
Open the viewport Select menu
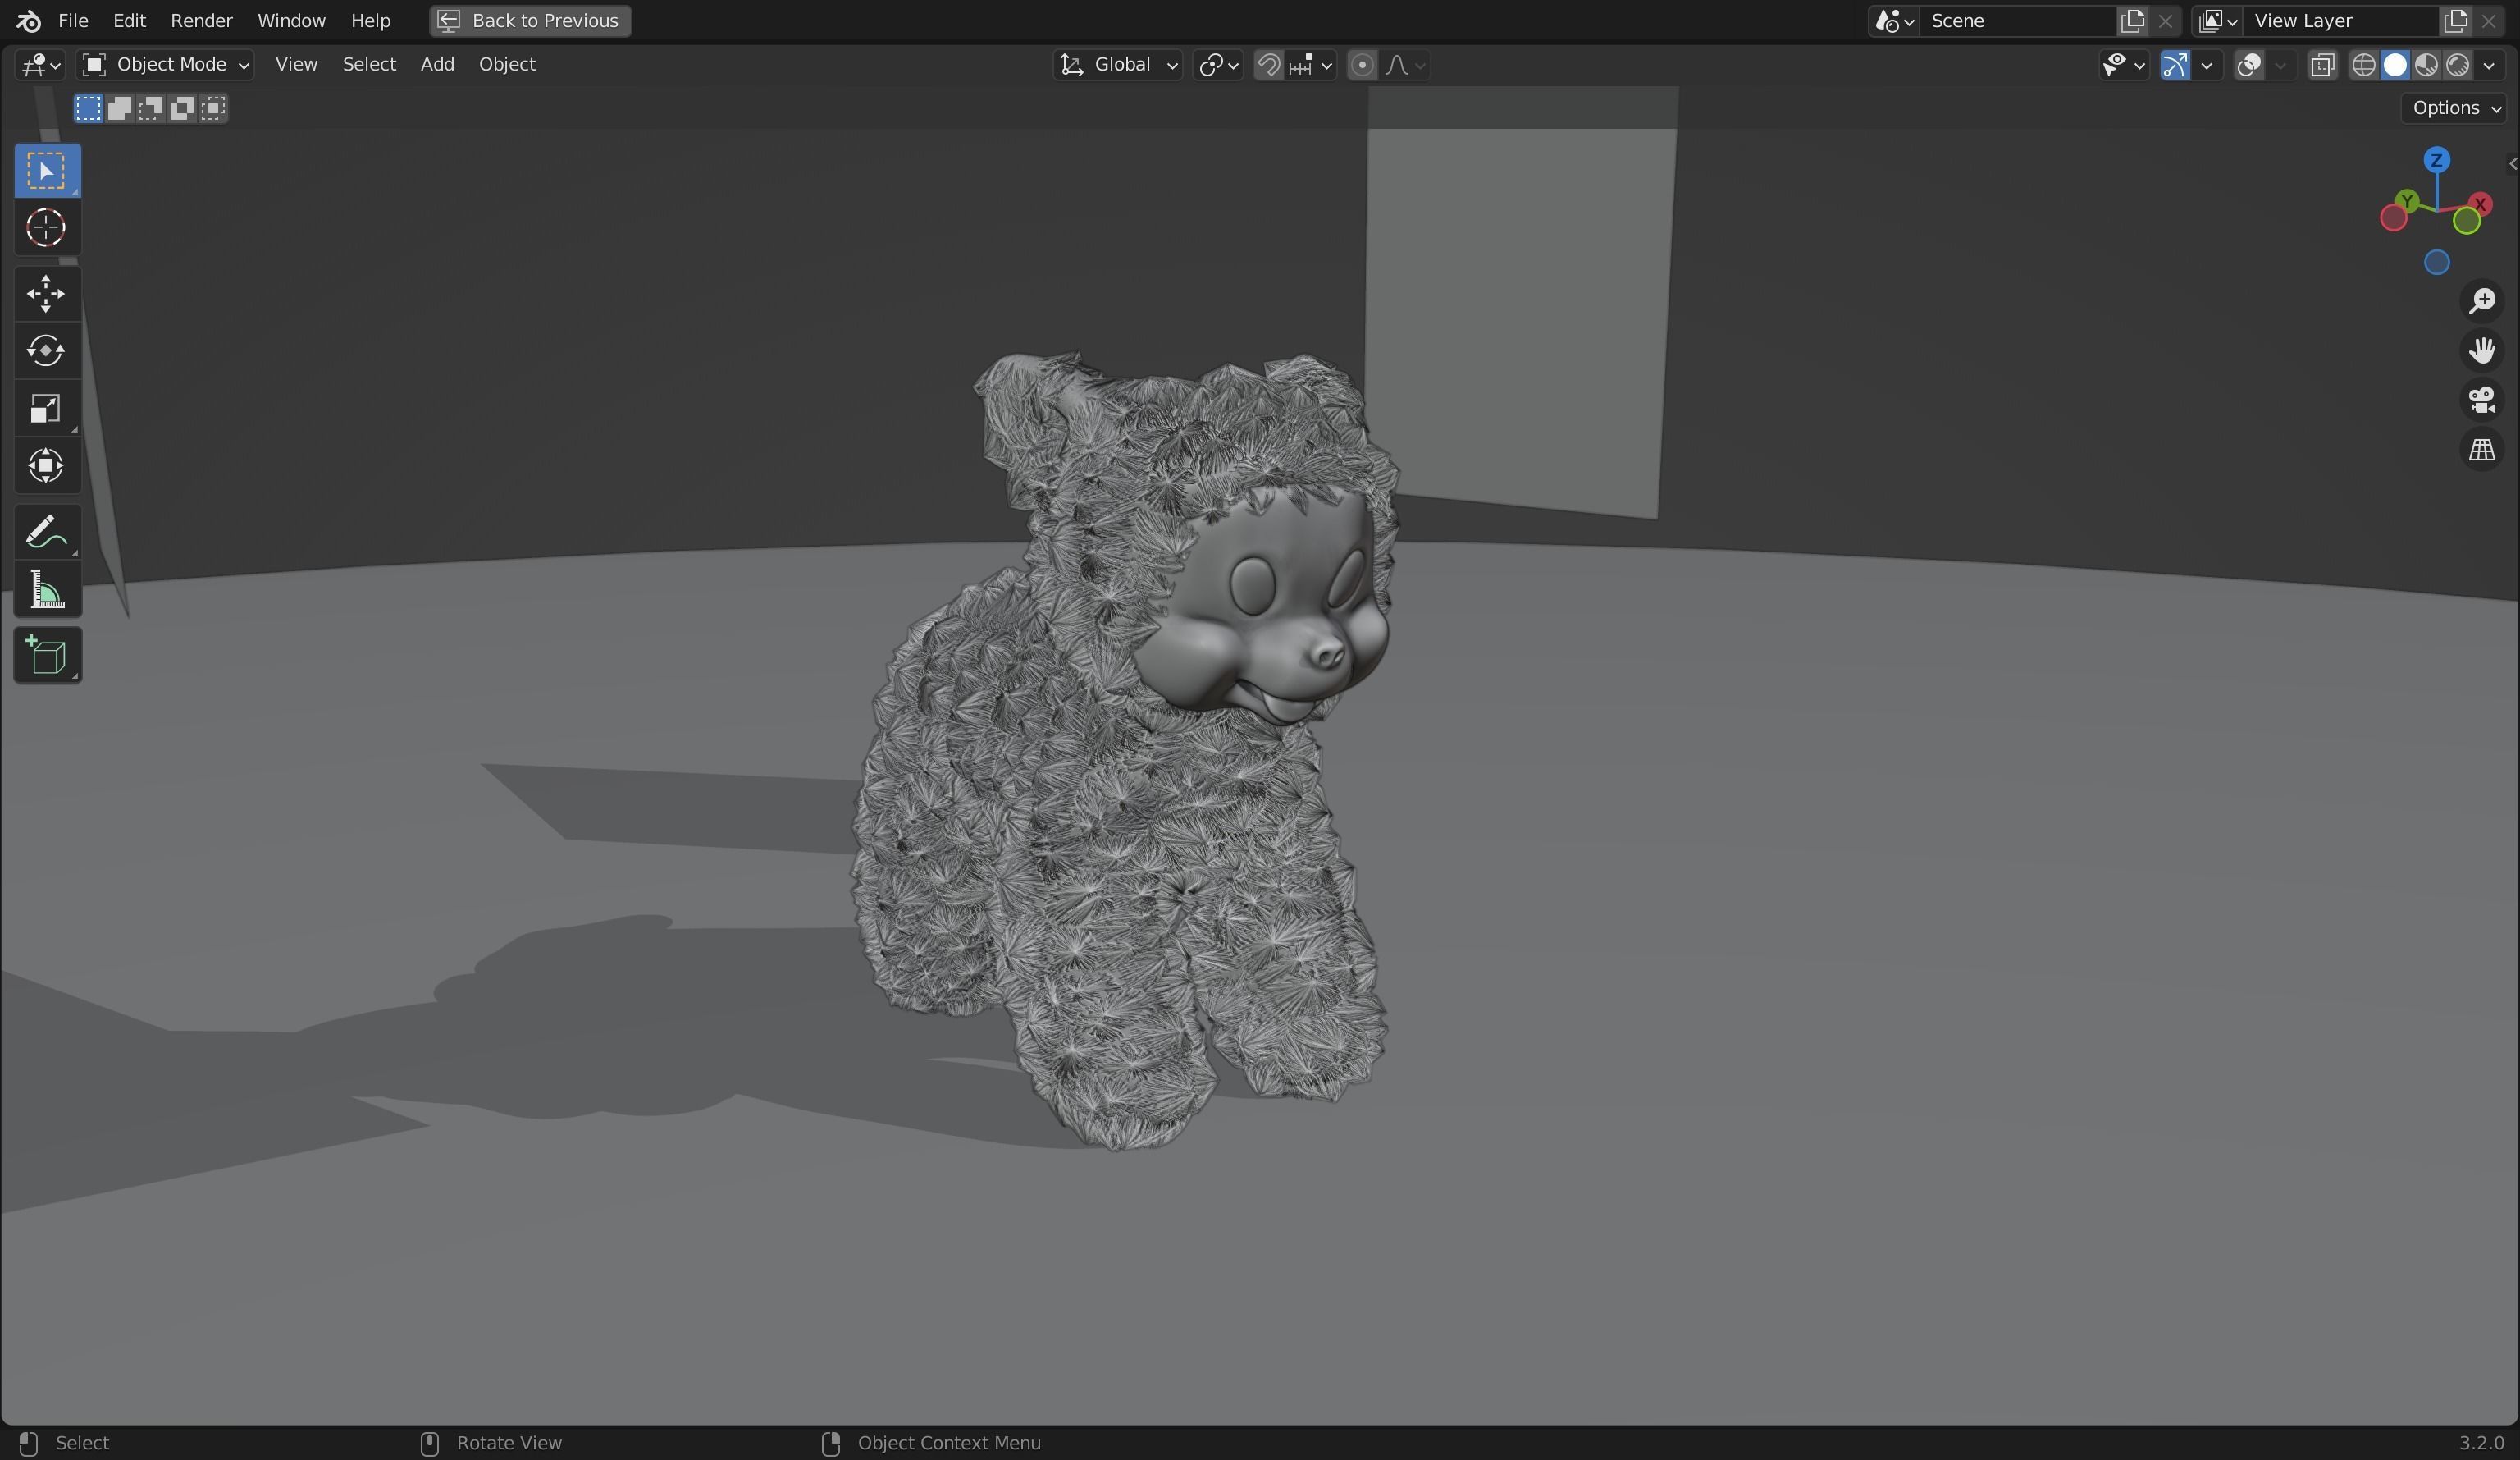pyautogui.click(x=369, y=65)
